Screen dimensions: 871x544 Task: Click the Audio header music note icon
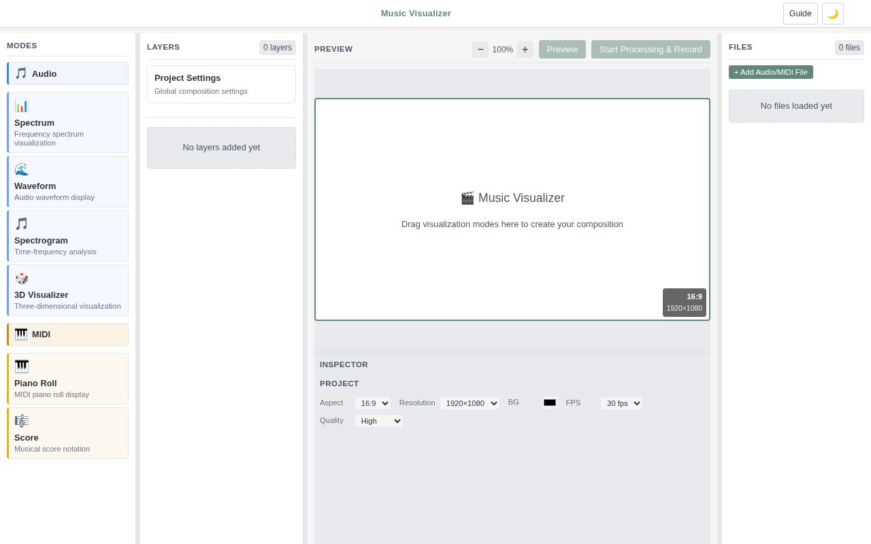coord(21,73)
